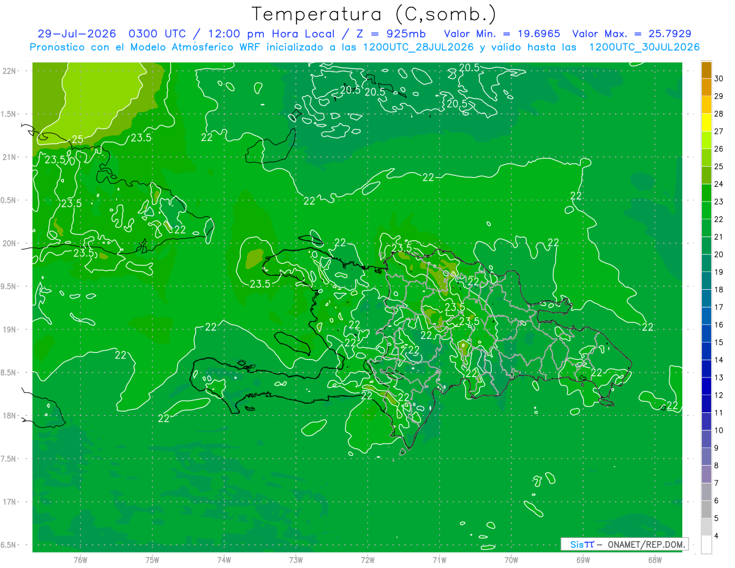Click 'Valor Min. = 19.6965' text

pos(502,34)
